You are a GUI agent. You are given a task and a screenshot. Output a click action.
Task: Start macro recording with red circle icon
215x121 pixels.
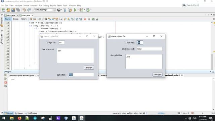click(x=85, y=19)
